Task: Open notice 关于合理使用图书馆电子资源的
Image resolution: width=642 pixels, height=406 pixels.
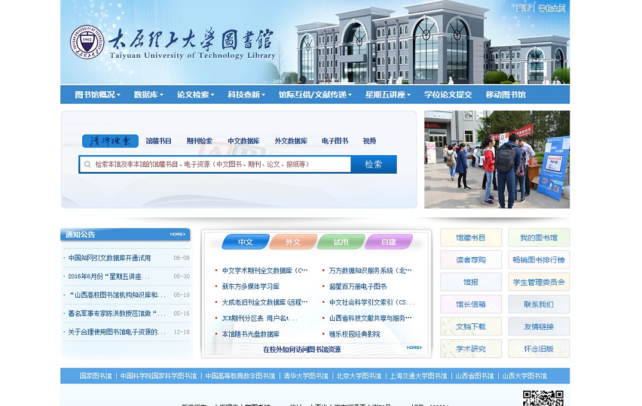Action: coord(117,332)
